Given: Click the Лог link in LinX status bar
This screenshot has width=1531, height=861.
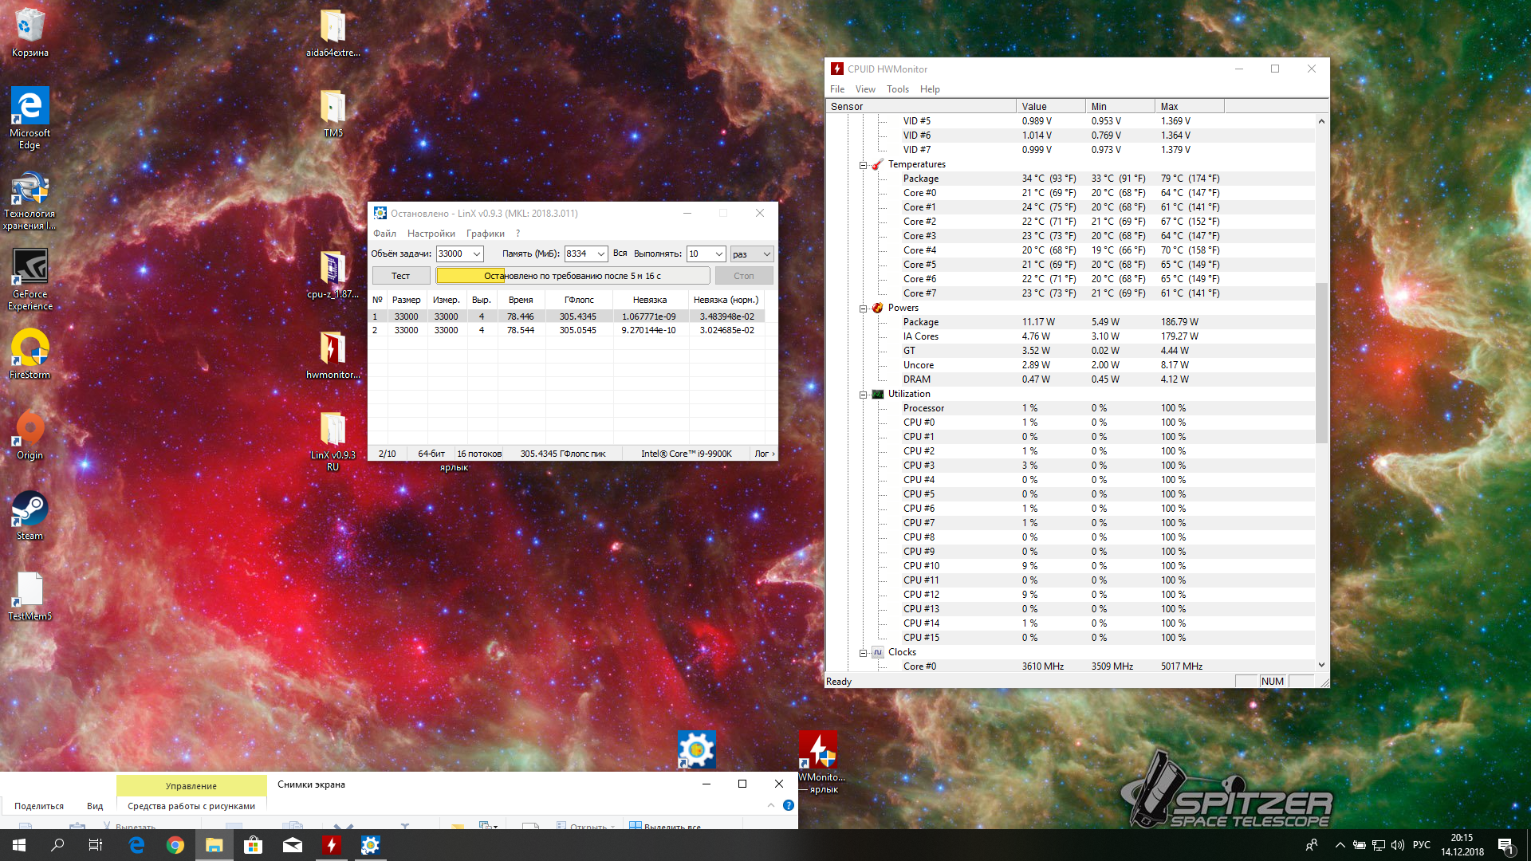Looking at the screenshot, I should [763, 454].
